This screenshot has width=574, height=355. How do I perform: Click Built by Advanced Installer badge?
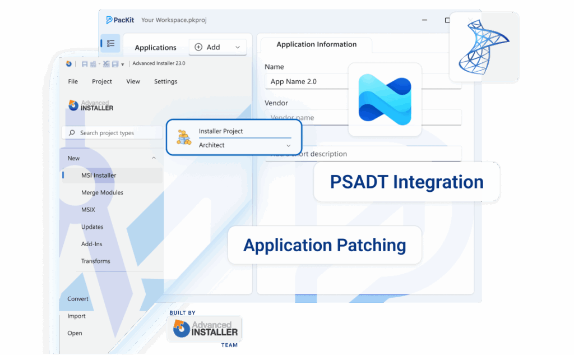pos(204,329)
